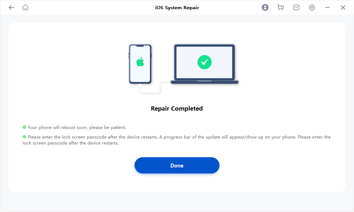Viewport: 354px width, 212px height.
Task: Open the mail feedback envelope icon
Action: pyautogui.click(x=296, y=7)
